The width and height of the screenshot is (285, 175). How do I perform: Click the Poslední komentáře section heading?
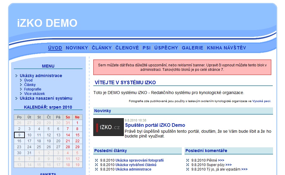click(206, 151)
